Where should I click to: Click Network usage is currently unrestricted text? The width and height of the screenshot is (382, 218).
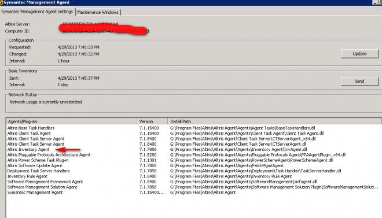point(46,102)
